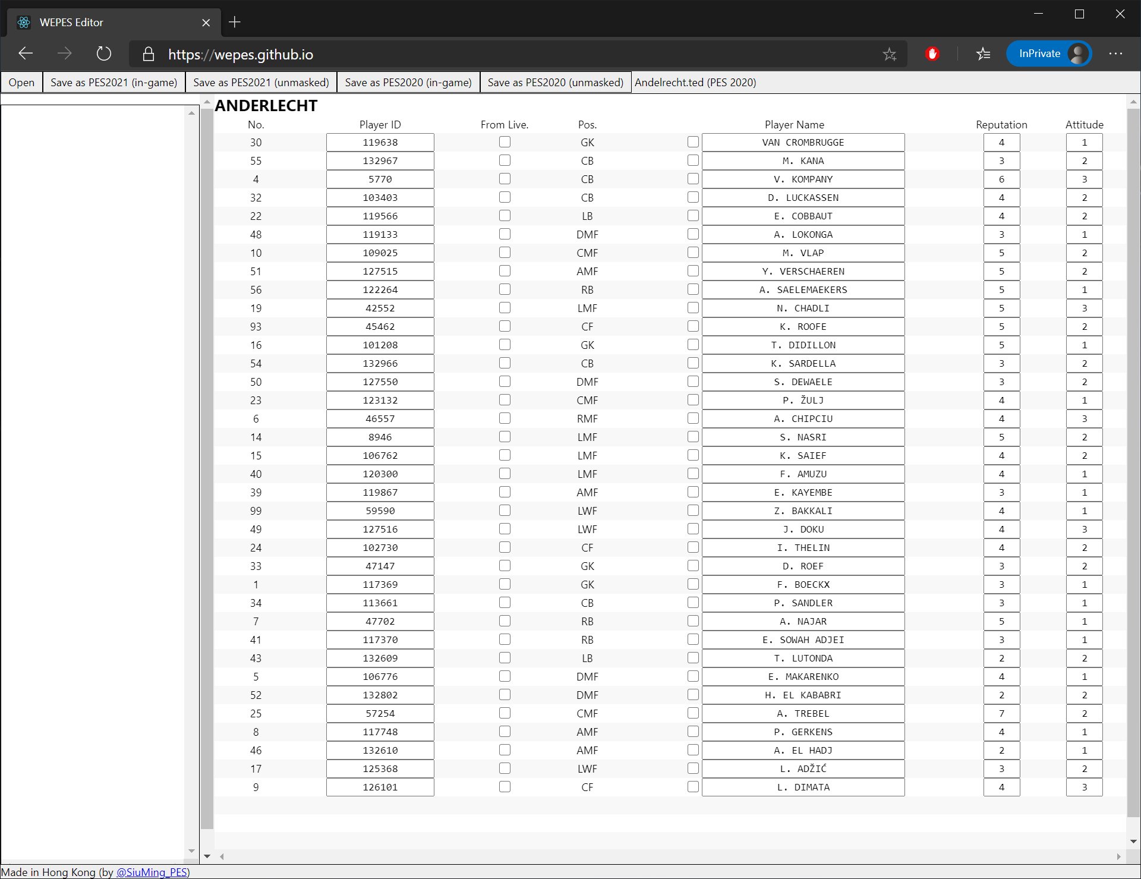This screenshot has width=1141, height=879.
Task: Click the page refresh icon
Action: 104,54
